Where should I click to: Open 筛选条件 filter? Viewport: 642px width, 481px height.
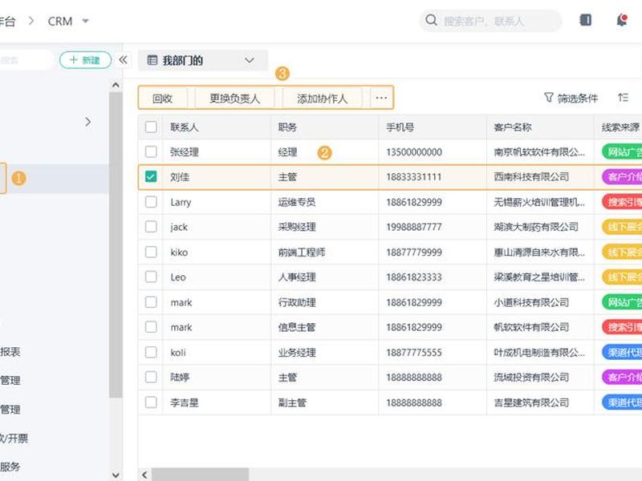571,98
